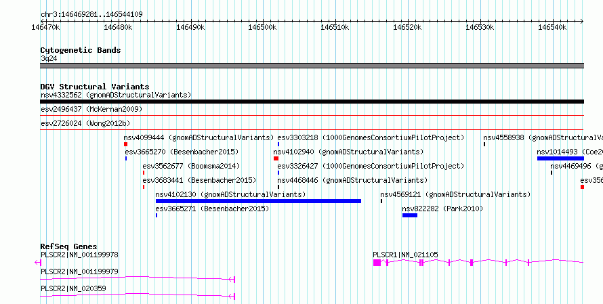Click the blue esv3326427 variant marker
Image resolution: width=603 pixels, height=304 pixels.
[x=278, y=173]
